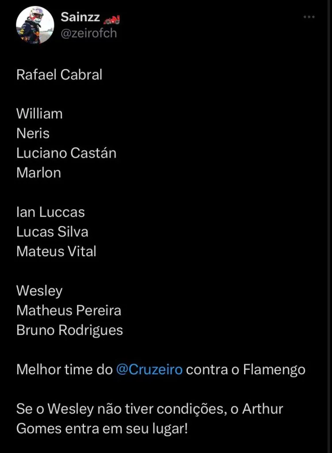Select the Mateus Vital line

(56, 251)
